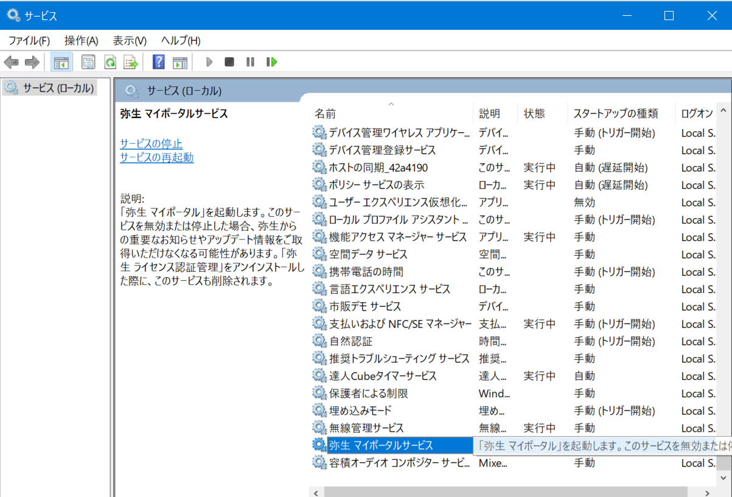Sort by the 名前 column header

[325, 114]
